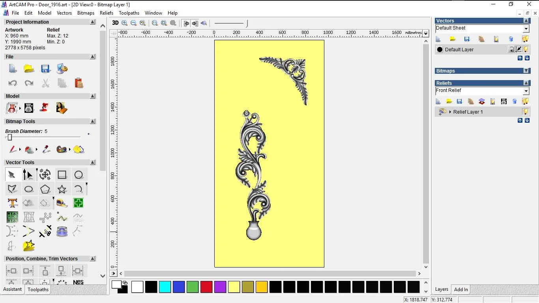
Task: Open the Toolpaths tab at bottom left
Action: coord(38,290)
